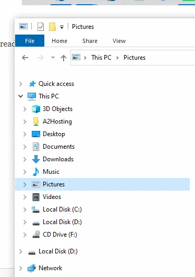
Task: Select This PC in navigation pane
Action: pyautogui.click(x=48, y=96)
